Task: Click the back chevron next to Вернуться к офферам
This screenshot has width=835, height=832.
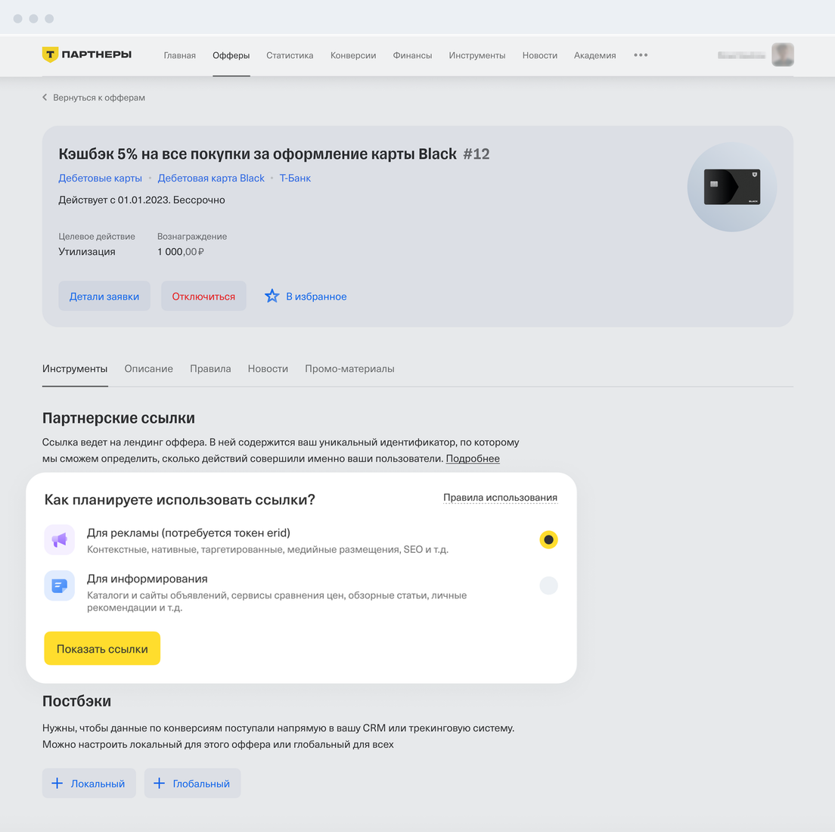Action: [x=45, y=98]
